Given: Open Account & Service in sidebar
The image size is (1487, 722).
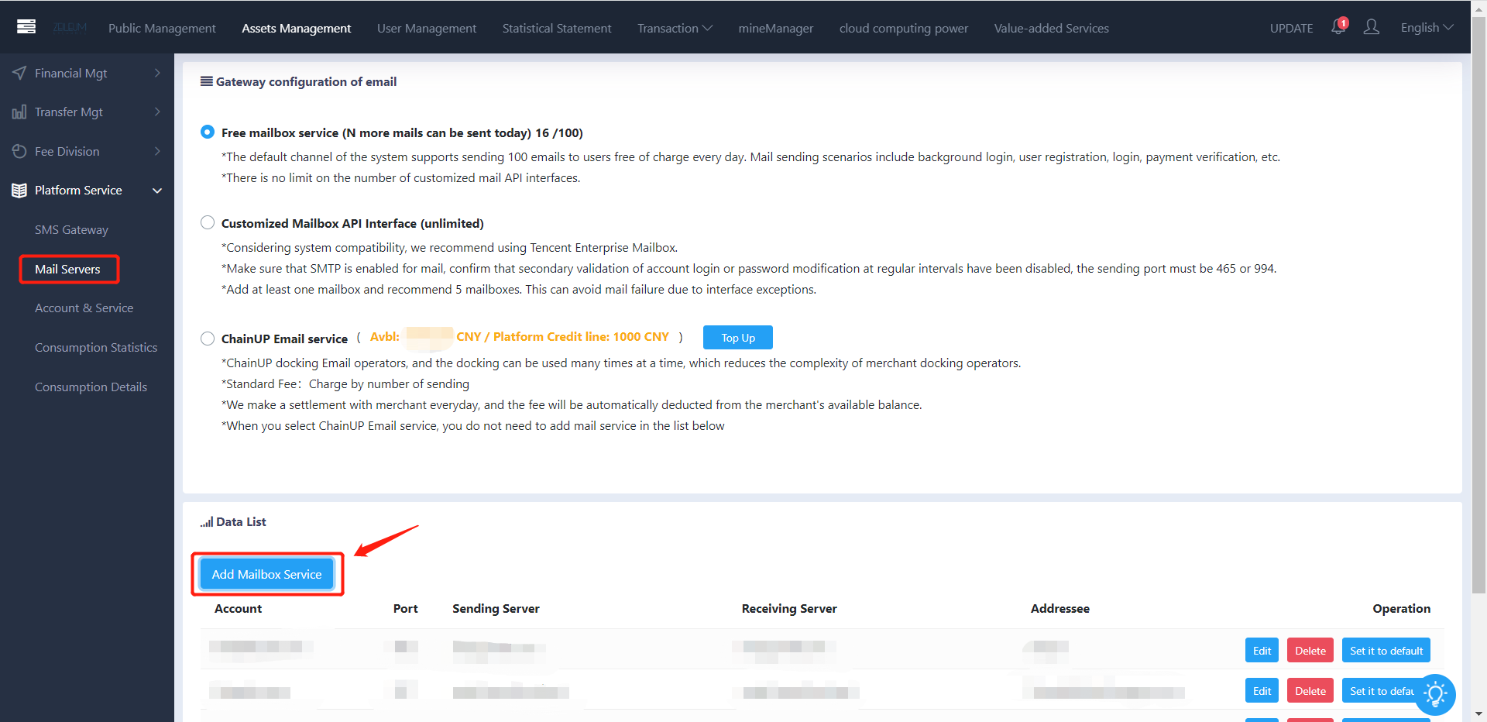Looking at the screenshot, I should point(84,308).
